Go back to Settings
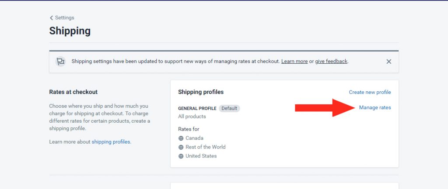The height and width of the screenshot is (189, 448). click(x=64, y=18)
